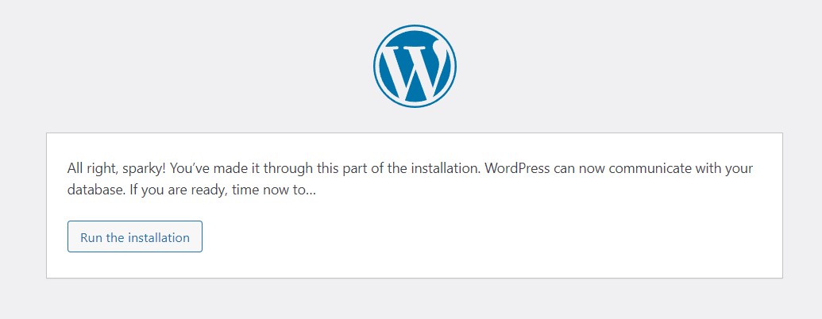This screenshot has width=822, height=319.
Task: Click the paragraph's word 'installation' before the period
Action: click(x=445, y=169)
